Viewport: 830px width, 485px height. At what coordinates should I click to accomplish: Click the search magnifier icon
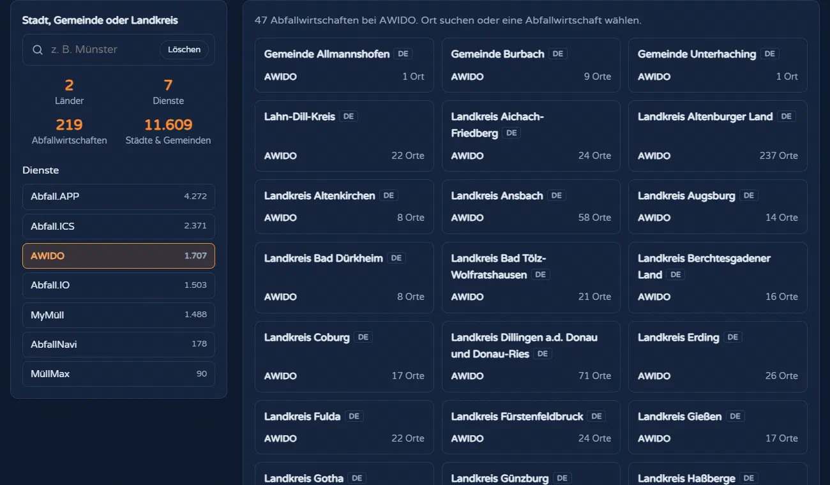(x=38, y=50)
